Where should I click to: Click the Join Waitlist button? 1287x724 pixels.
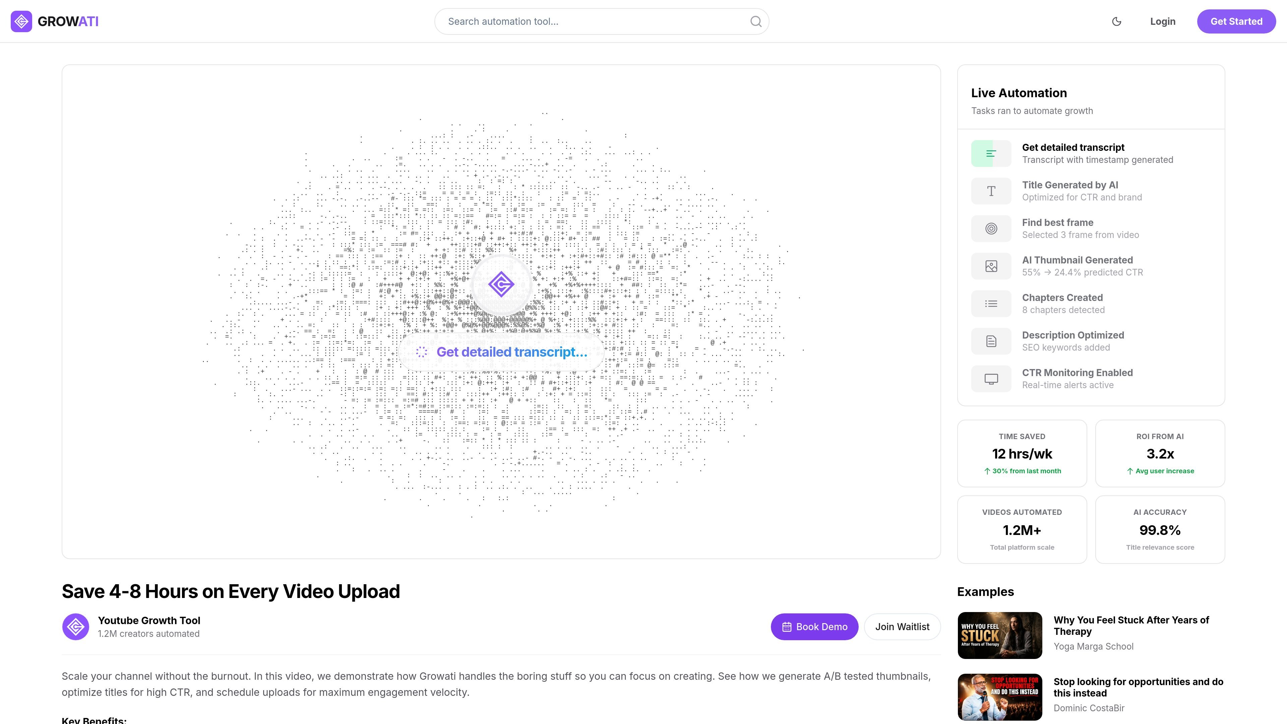(x=902, y=626)
